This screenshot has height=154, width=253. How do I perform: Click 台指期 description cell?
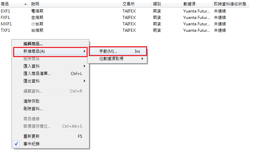point(37,30)
